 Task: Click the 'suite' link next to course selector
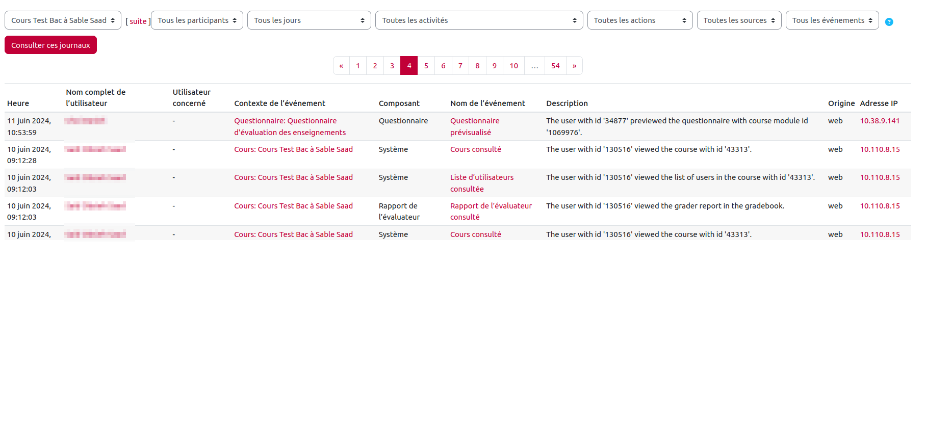[x=138, y=21]
